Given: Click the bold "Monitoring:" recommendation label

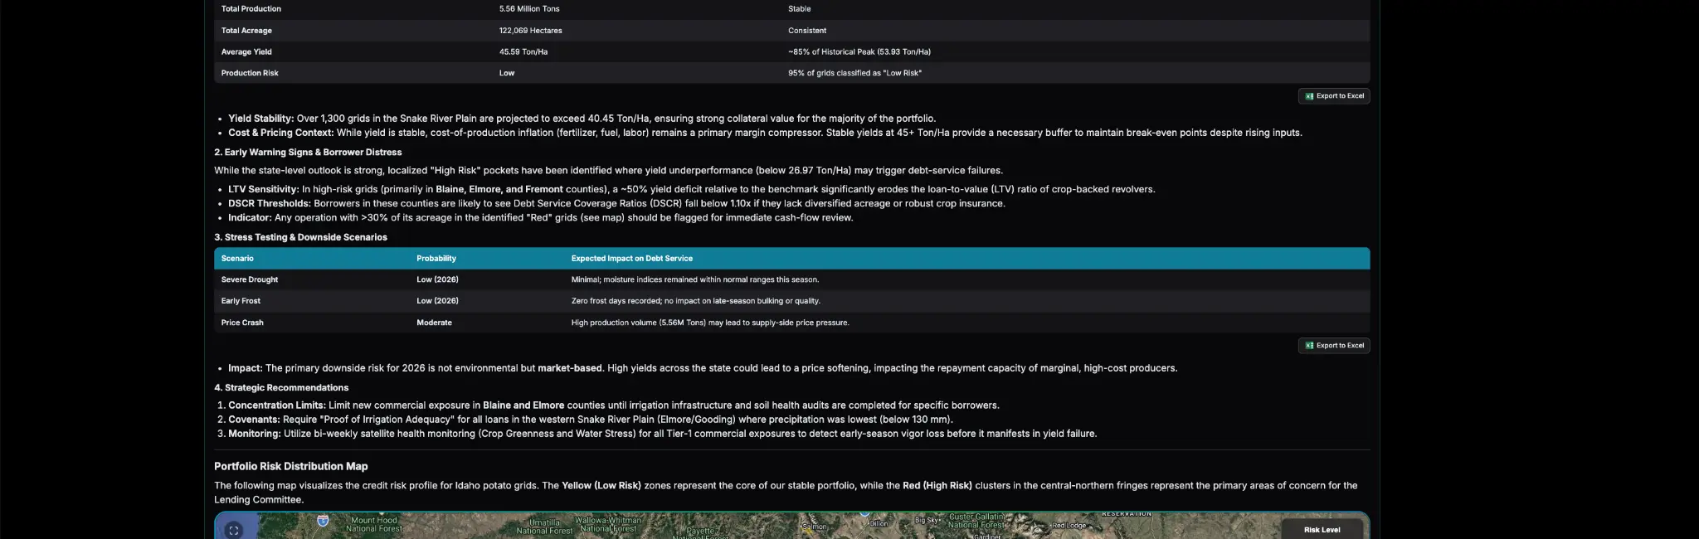Looking at the screenshot, I should pyautogui.click(x=255, y=434).
